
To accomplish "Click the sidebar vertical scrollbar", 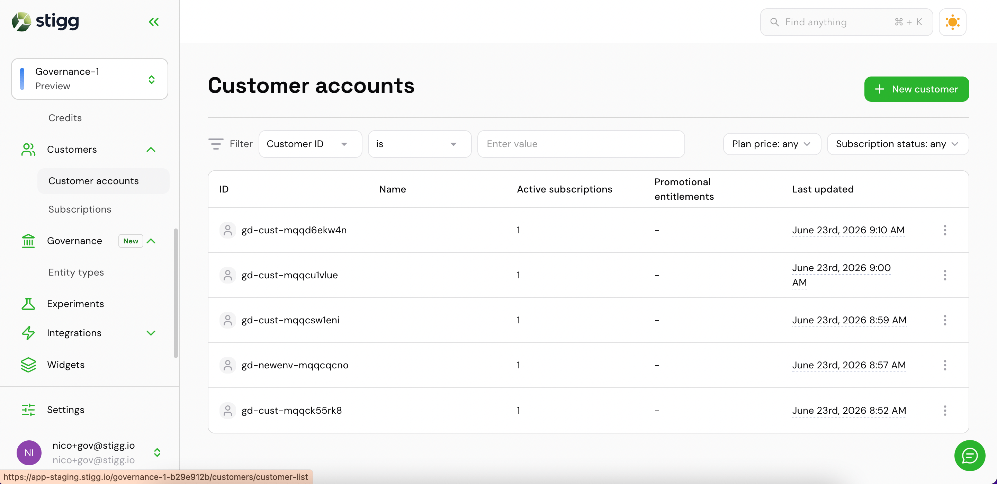I will click(x=176, y=293).
